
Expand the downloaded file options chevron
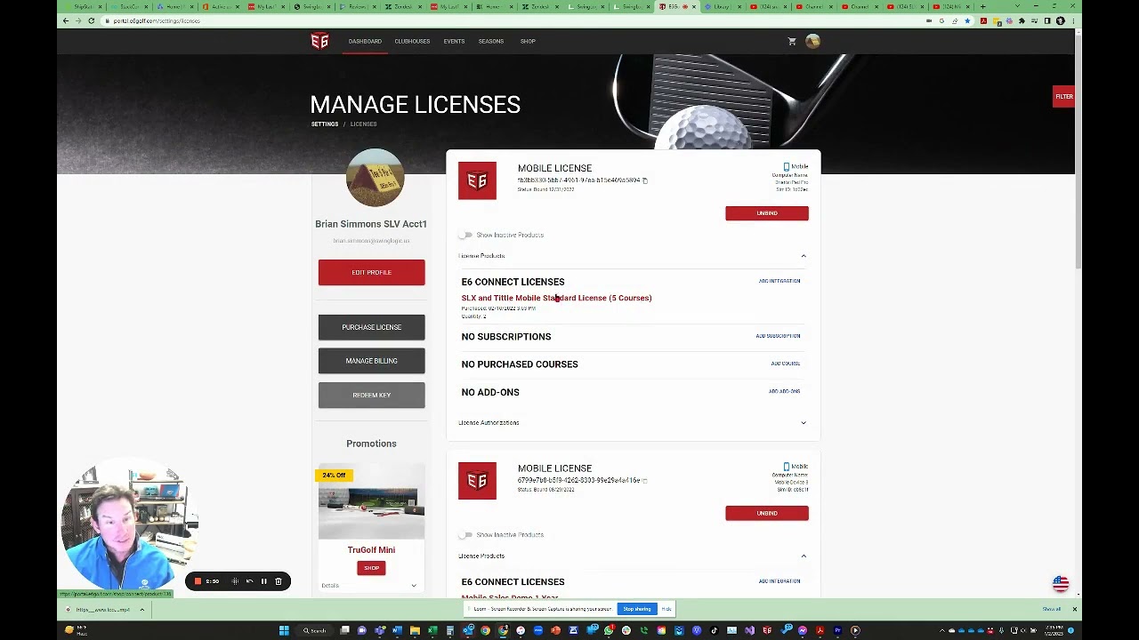[141, 610]
